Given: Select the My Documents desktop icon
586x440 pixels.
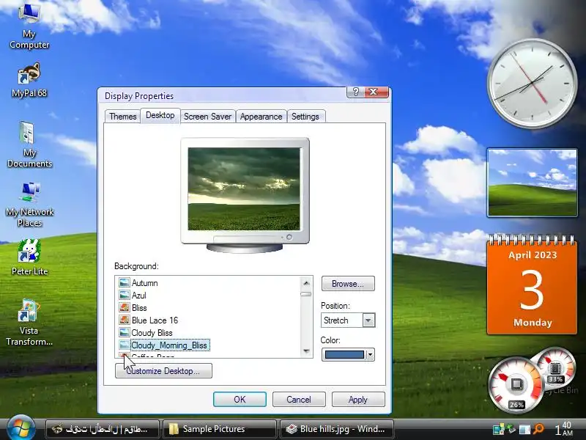Looking at the screenshot, I should point(29,144).
